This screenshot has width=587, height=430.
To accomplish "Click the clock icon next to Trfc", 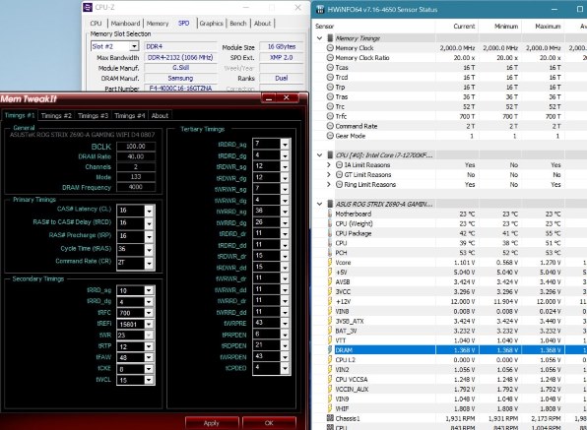I will tap(330, 116).
